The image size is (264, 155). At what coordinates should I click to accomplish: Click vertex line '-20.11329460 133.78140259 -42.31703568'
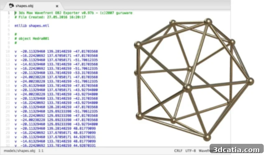(x=56, y=99)
